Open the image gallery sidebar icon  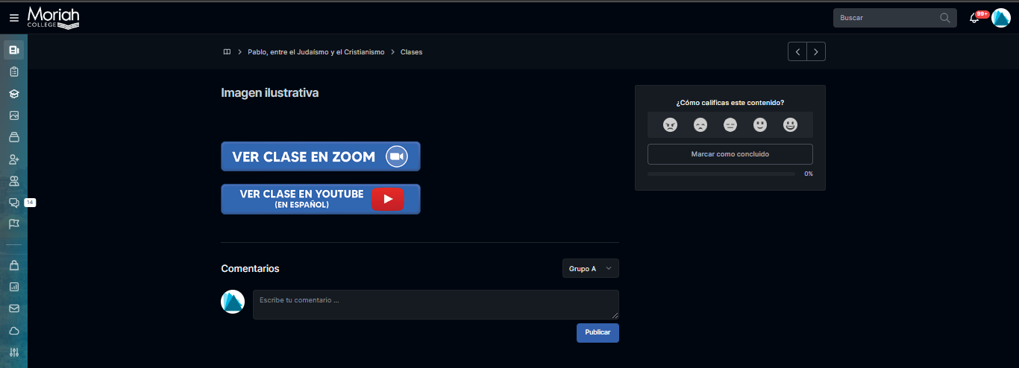13,115
